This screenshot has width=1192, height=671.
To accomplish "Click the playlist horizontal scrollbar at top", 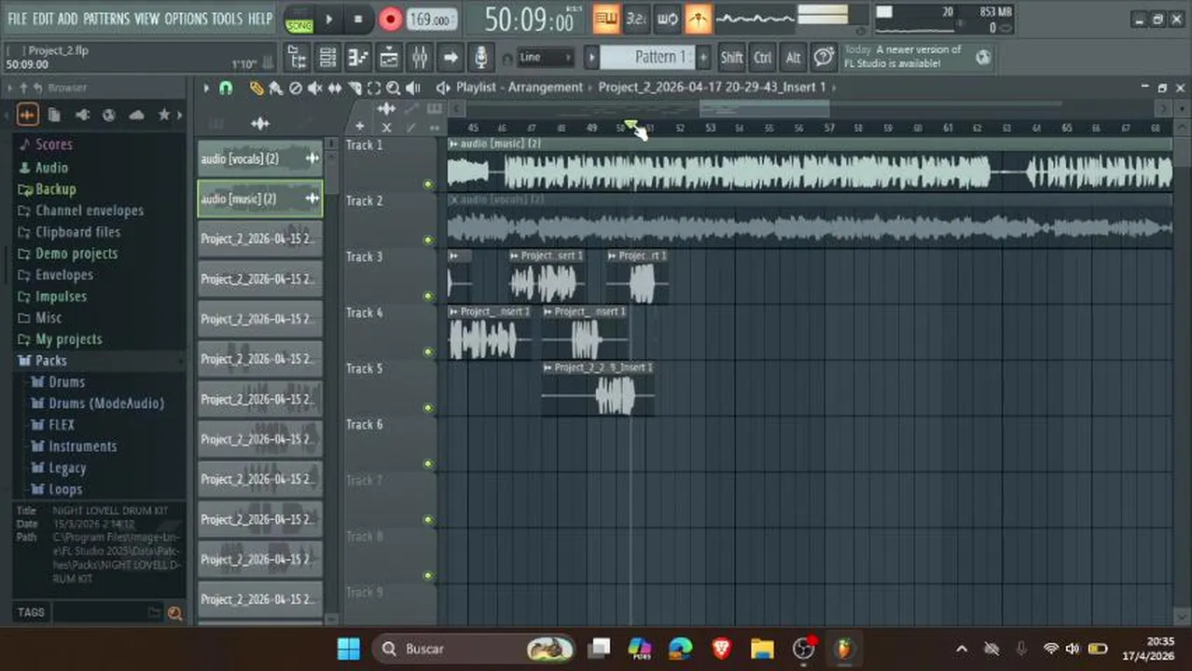I will [x=764, y=108].
